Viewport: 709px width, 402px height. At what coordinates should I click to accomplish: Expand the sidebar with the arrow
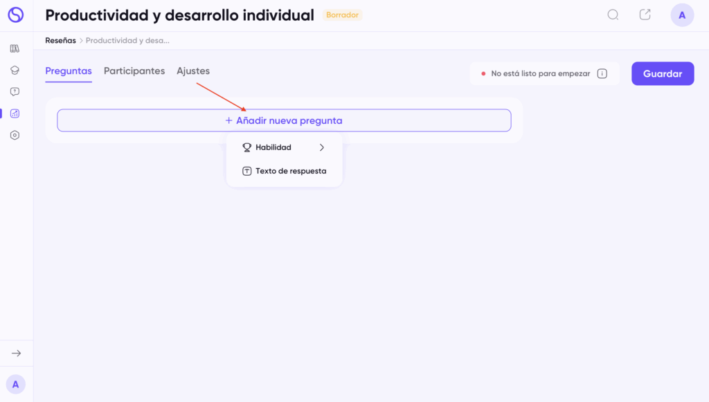pos(16,354)
